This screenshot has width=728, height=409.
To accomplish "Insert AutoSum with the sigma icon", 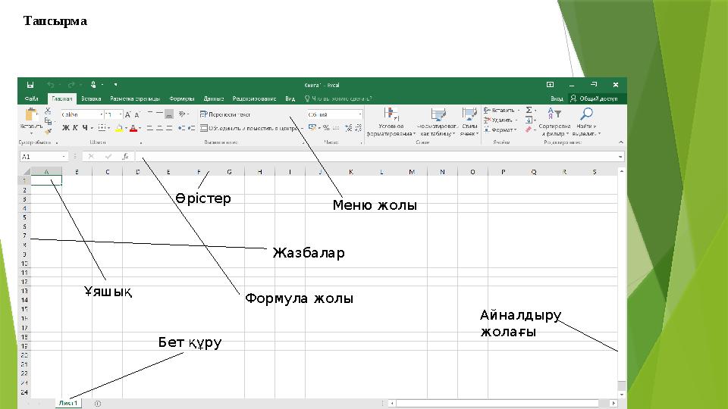I will (529, 111).
